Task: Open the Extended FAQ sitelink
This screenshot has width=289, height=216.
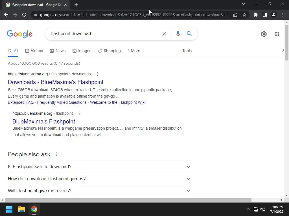Action: [21, 102]
